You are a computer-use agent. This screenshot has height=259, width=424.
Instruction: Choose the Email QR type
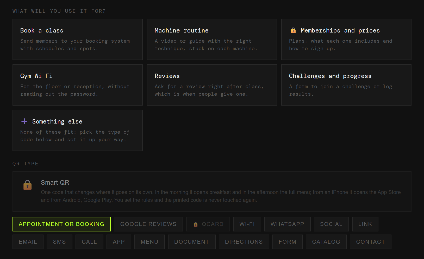pyautogui.click(x=28, y=242)
